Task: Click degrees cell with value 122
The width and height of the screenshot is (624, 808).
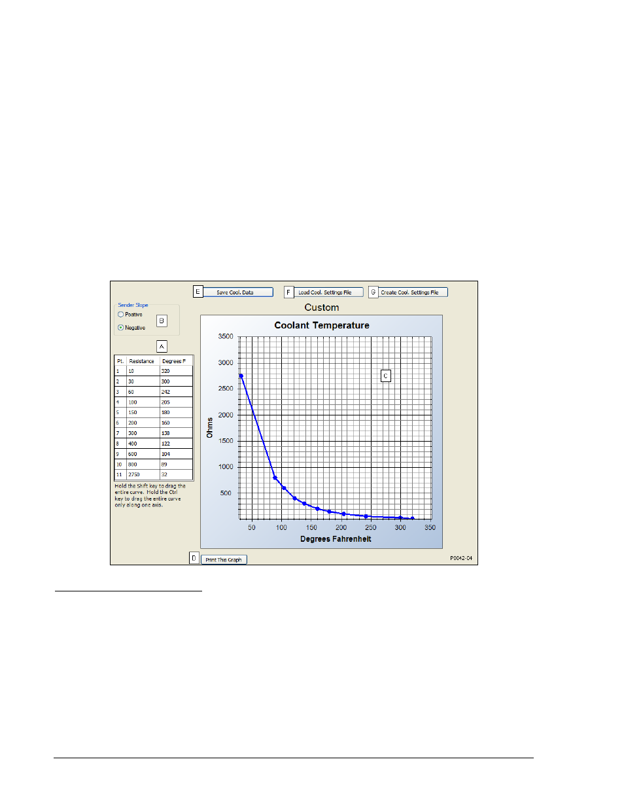Action: coord(176,444)
